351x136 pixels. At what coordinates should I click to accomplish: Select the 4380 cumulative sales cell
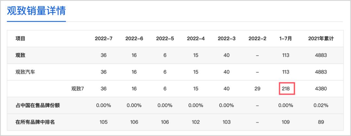tap(321, 88)
